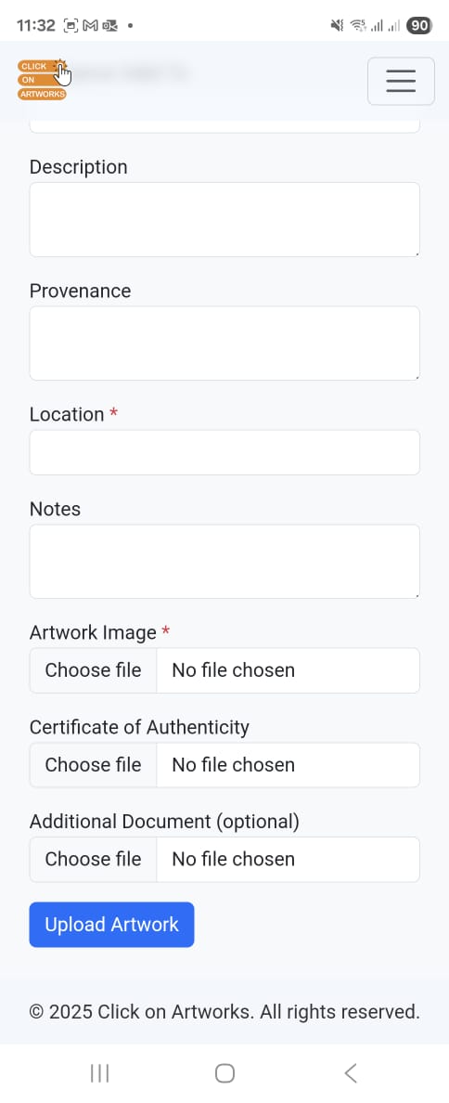Choose file for Certificate of Authenticity
449x1103 pixels.
coord(93,765)
